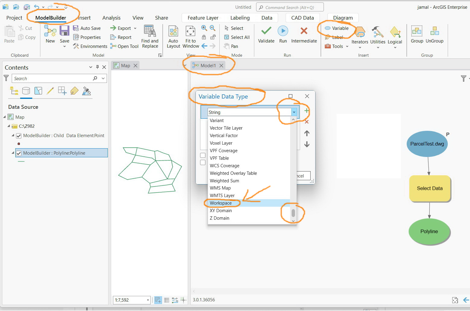Screen dimensions: 470x311
Task: Switch to the Analysis ribbon tab
Action: point(111,18)
